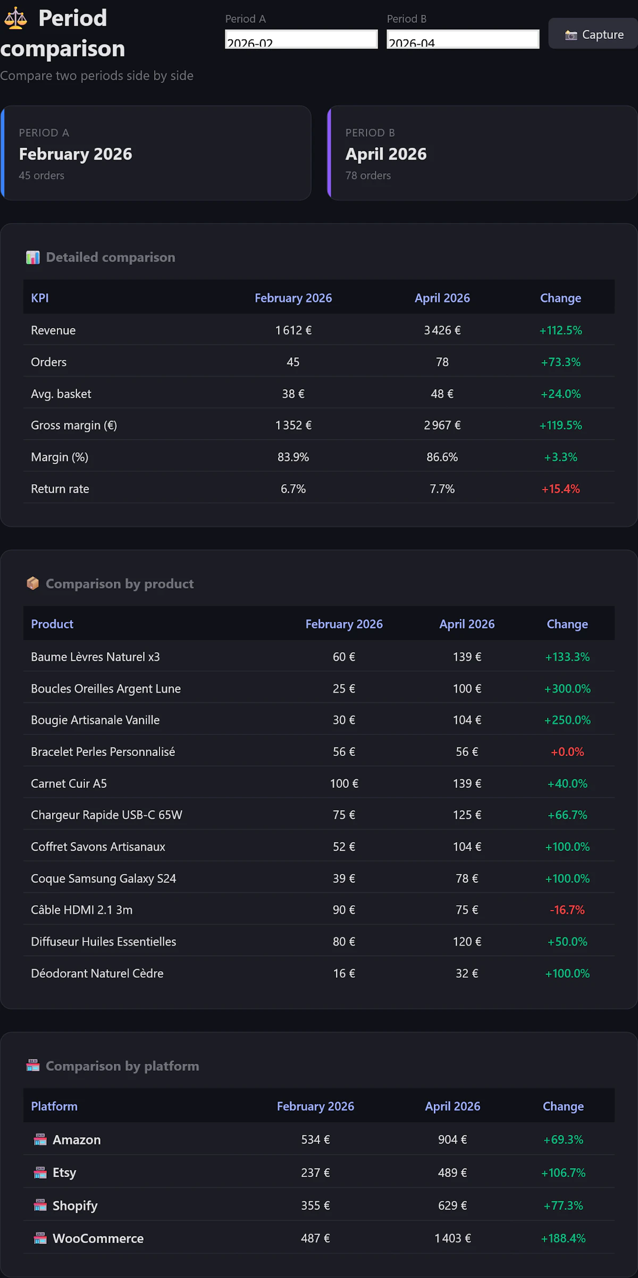Click the February 2026 Period A summary card
Image resolution: width=638 pixels, height=1278 pixels.
point(156,153)
